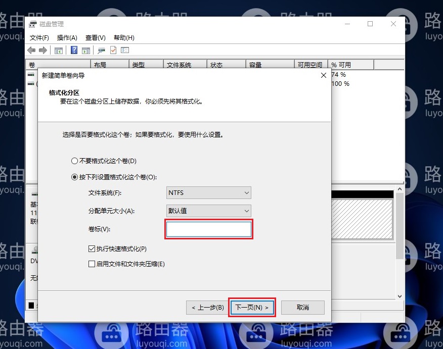
Task: Sort by the 容量 column header
Action: (x=271, y=65)
